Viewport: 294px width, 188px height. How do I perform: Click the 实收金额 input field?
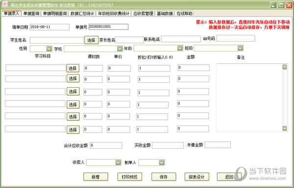(x=168, y=145)
